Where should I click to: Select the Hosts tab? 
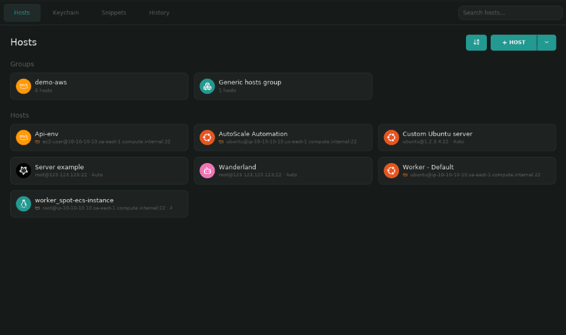pos(22,13)
